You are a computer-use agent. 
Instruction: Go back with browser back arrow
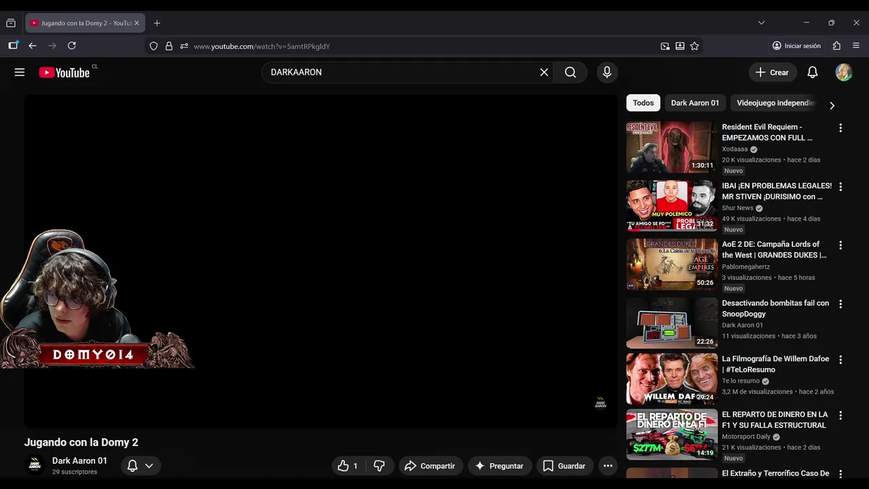click(x=32, y=46)
